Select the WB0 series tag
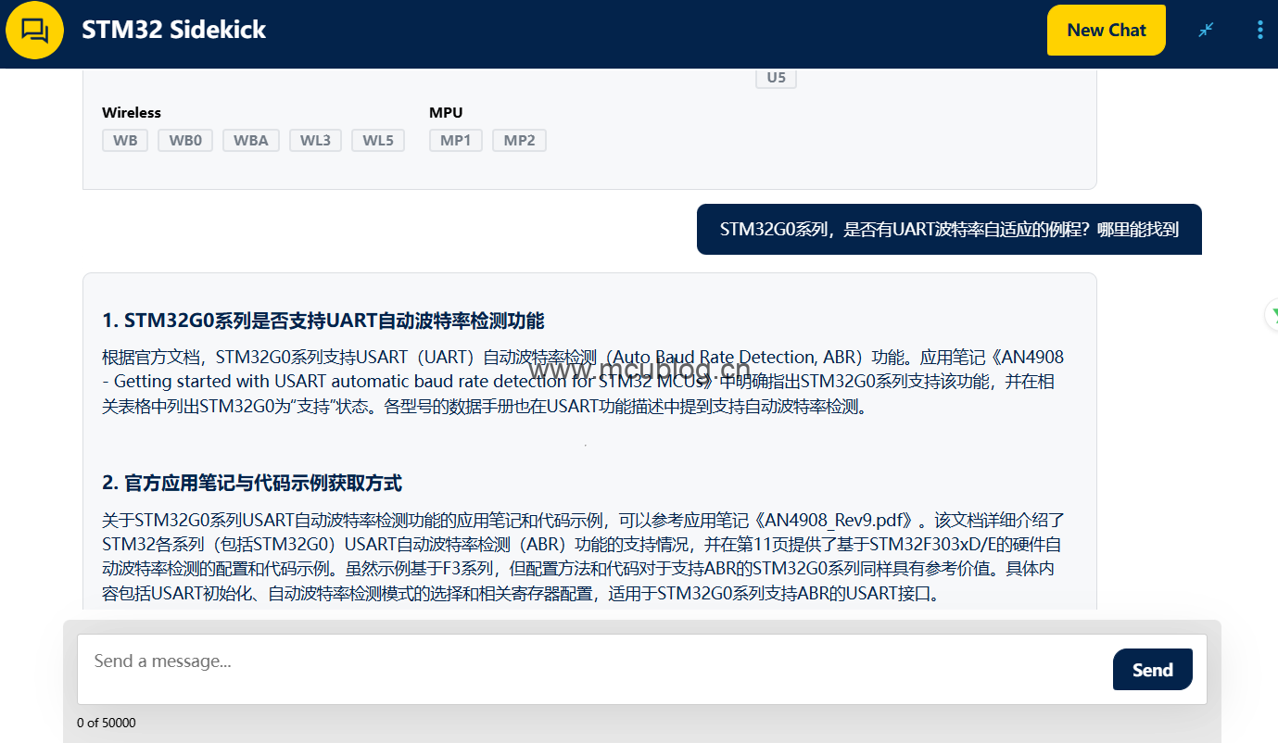This screenshot has width=1278, height=743. 185,141
